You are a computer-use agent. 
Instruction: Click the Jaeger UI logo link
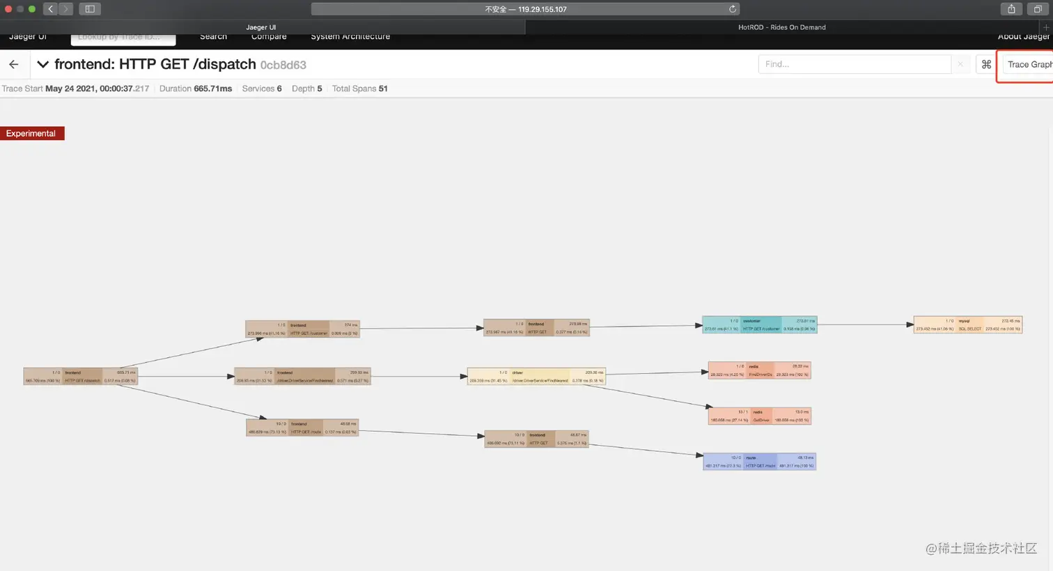28,36
